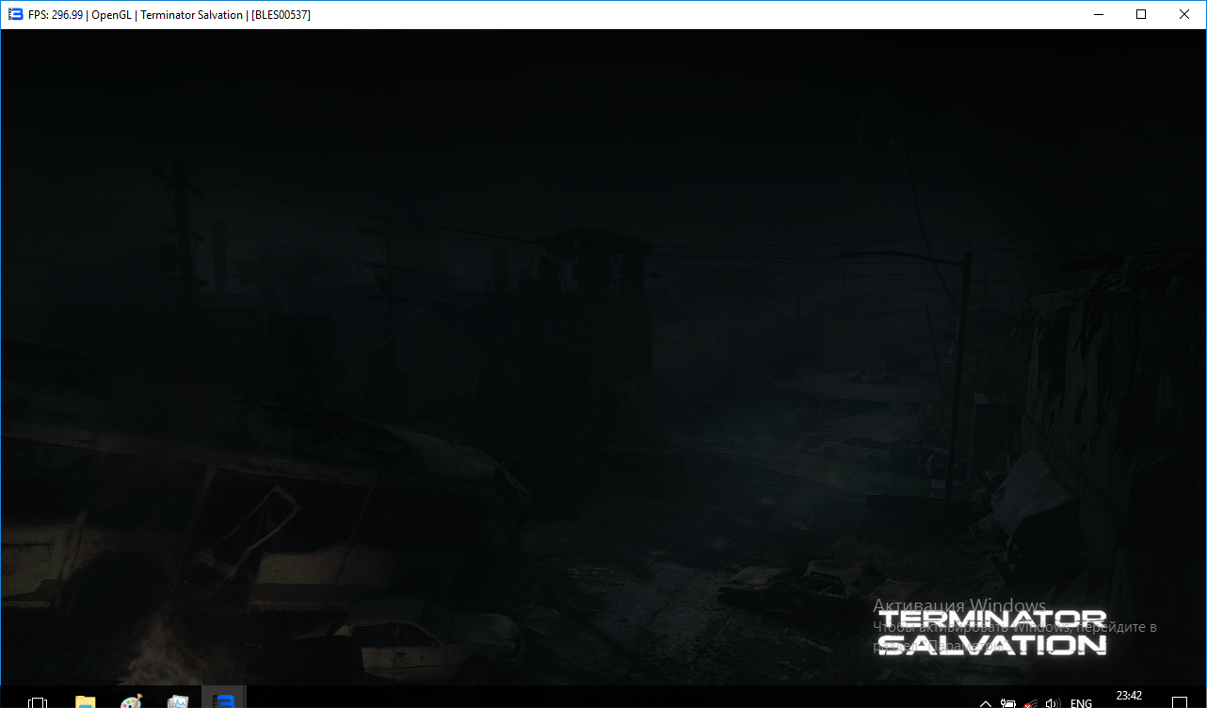Maximize the RPCS3 game window

pyautogui.click(x=1141, y=14)
